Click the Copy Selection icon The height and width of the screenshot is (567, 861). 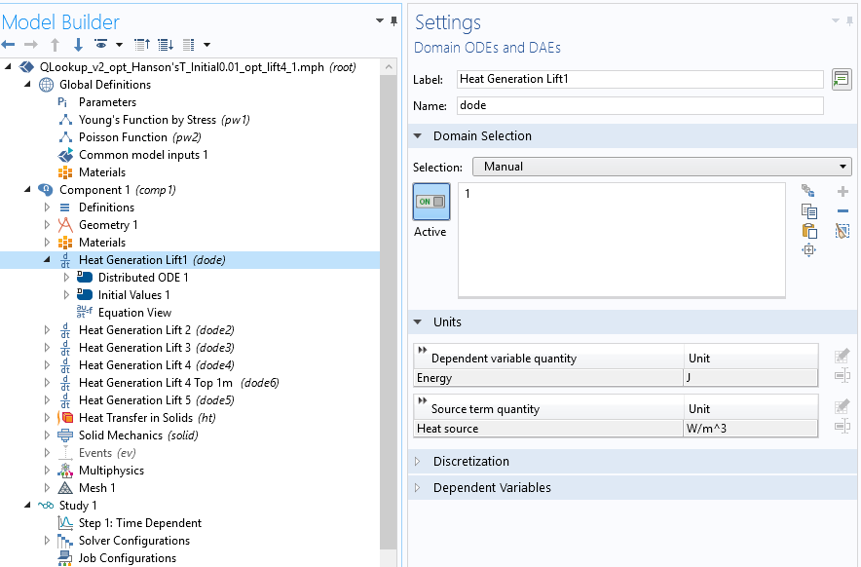(808, 211)
